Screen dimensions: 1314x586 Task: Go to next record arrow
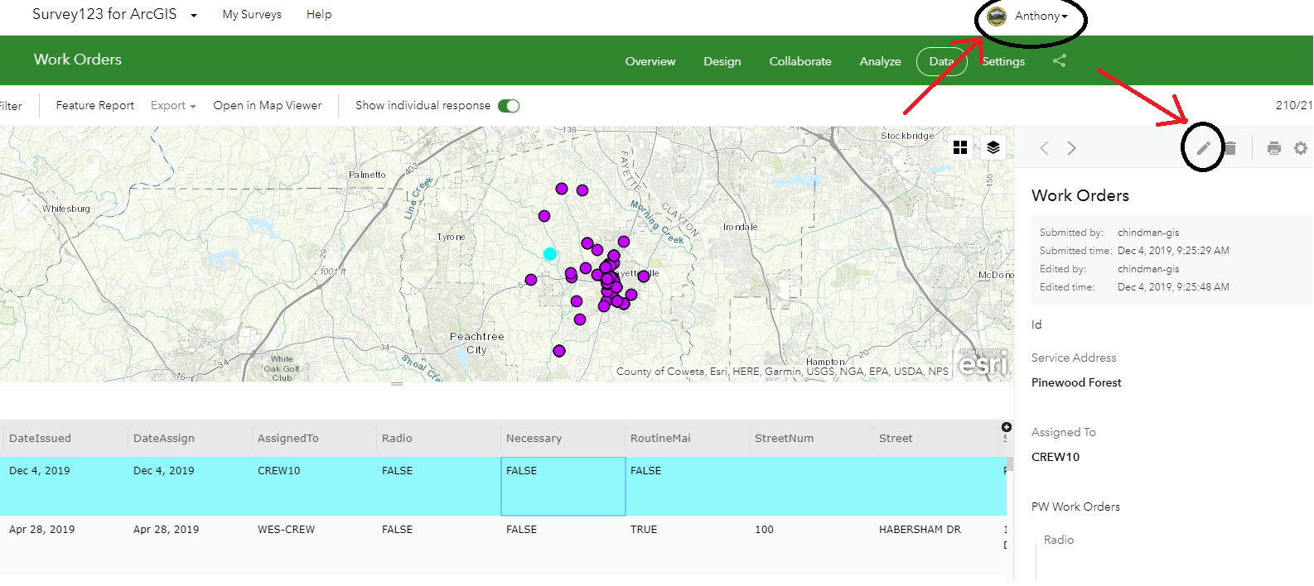pyautogui.click(x=1072, y=148)
